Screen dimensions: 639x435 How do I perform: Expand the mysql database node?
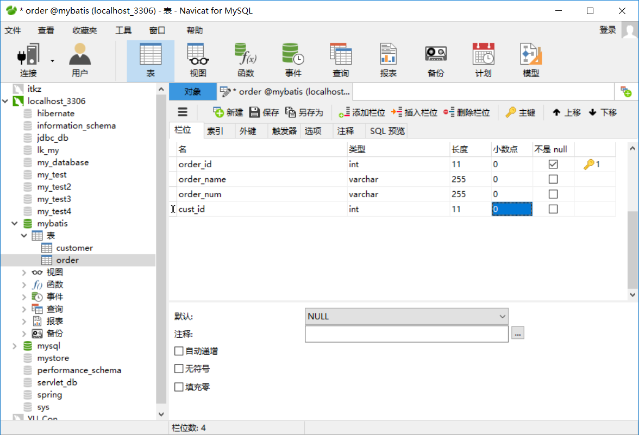[15, 345]
